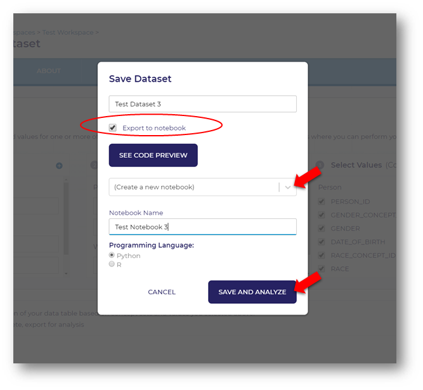Click the dataset name input field
Screen dimensions: 423x390
tap(202, 104)
